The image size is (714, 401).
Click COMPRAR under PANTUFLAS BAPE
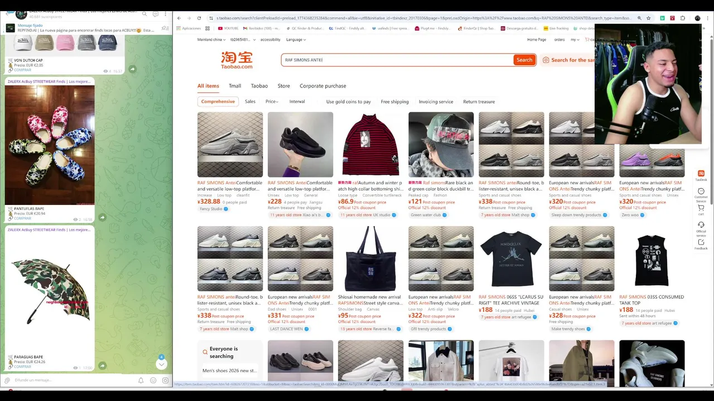tap(22, 218)
